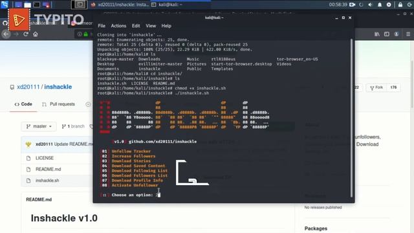Click Packages heading in sidebar
Image resolution: width=414 pixels, height=233 pixels.
pyautogui.click(x=316, y=228)
